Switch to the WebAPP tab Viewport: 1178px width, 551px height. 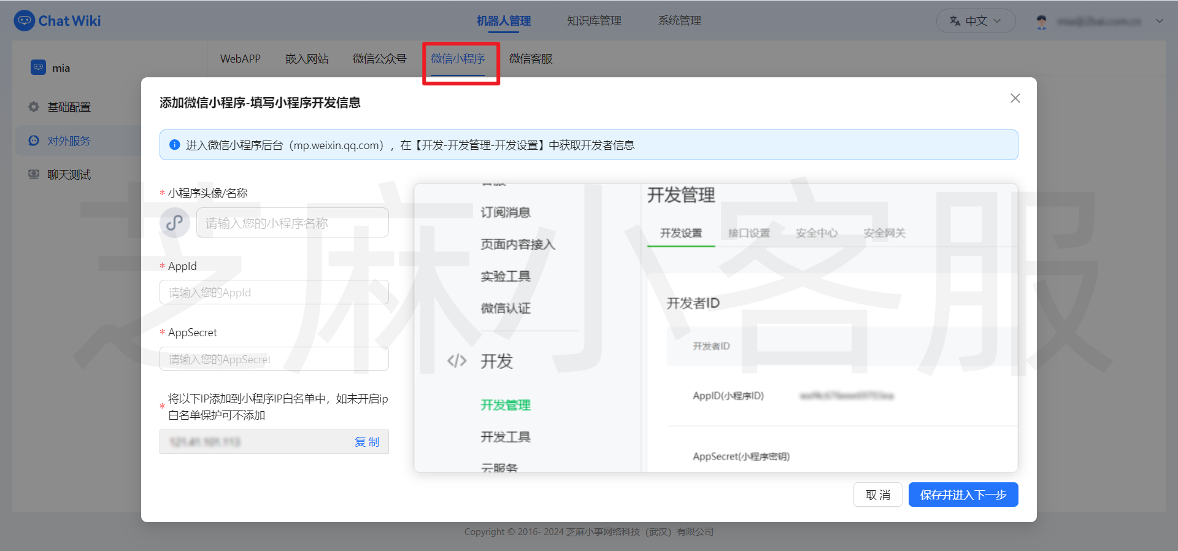[x=241, y=59]
